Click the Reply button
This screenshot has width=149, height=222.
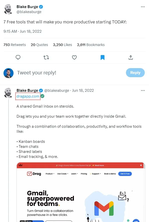[135, 72]
